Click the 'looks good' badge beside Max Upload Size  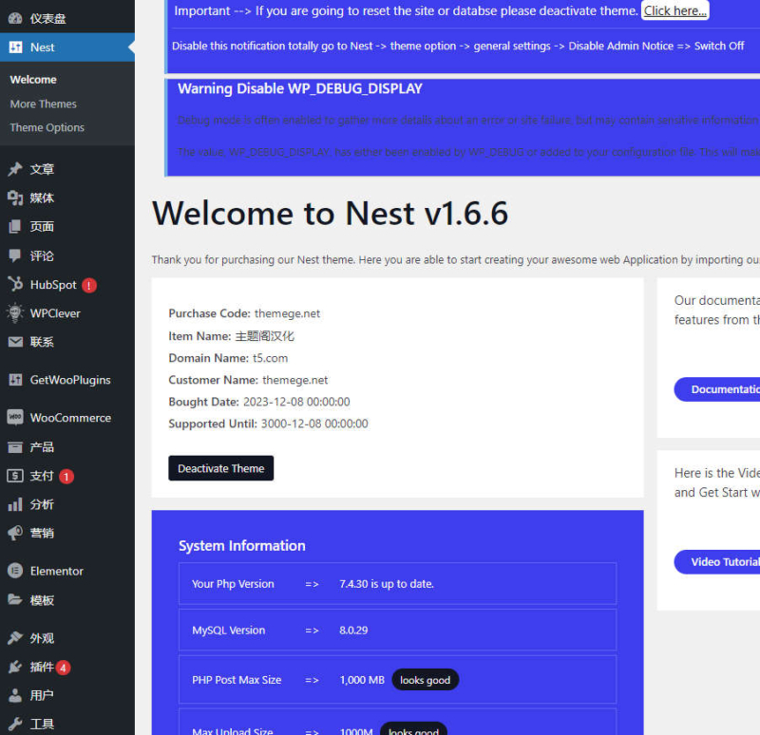413,728
